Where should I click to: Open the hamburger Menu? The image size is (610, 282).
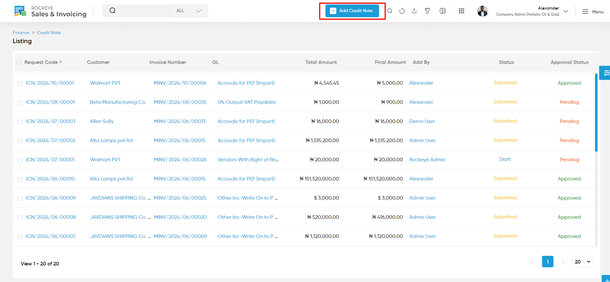[x=593, y=12]
